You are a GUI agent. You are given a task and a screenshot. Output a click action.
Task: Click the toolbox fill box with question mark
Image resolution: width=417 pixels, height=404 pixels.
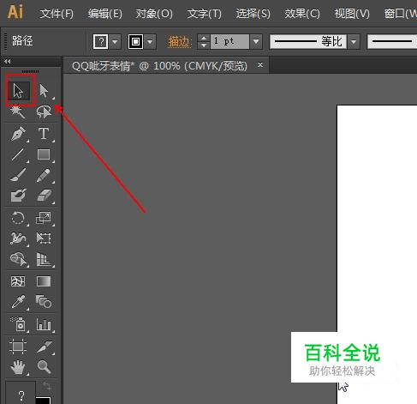(x=21, y=394)
